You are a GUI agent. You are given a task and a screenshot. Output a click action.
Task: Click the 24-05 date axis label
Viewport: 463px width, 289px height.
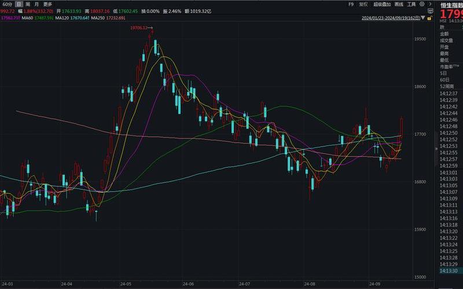pyautogui.click(x=126, y=284)
